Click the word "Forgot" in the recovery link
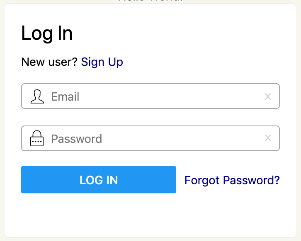Screen dimensions: 301x241 pos(202,181)
